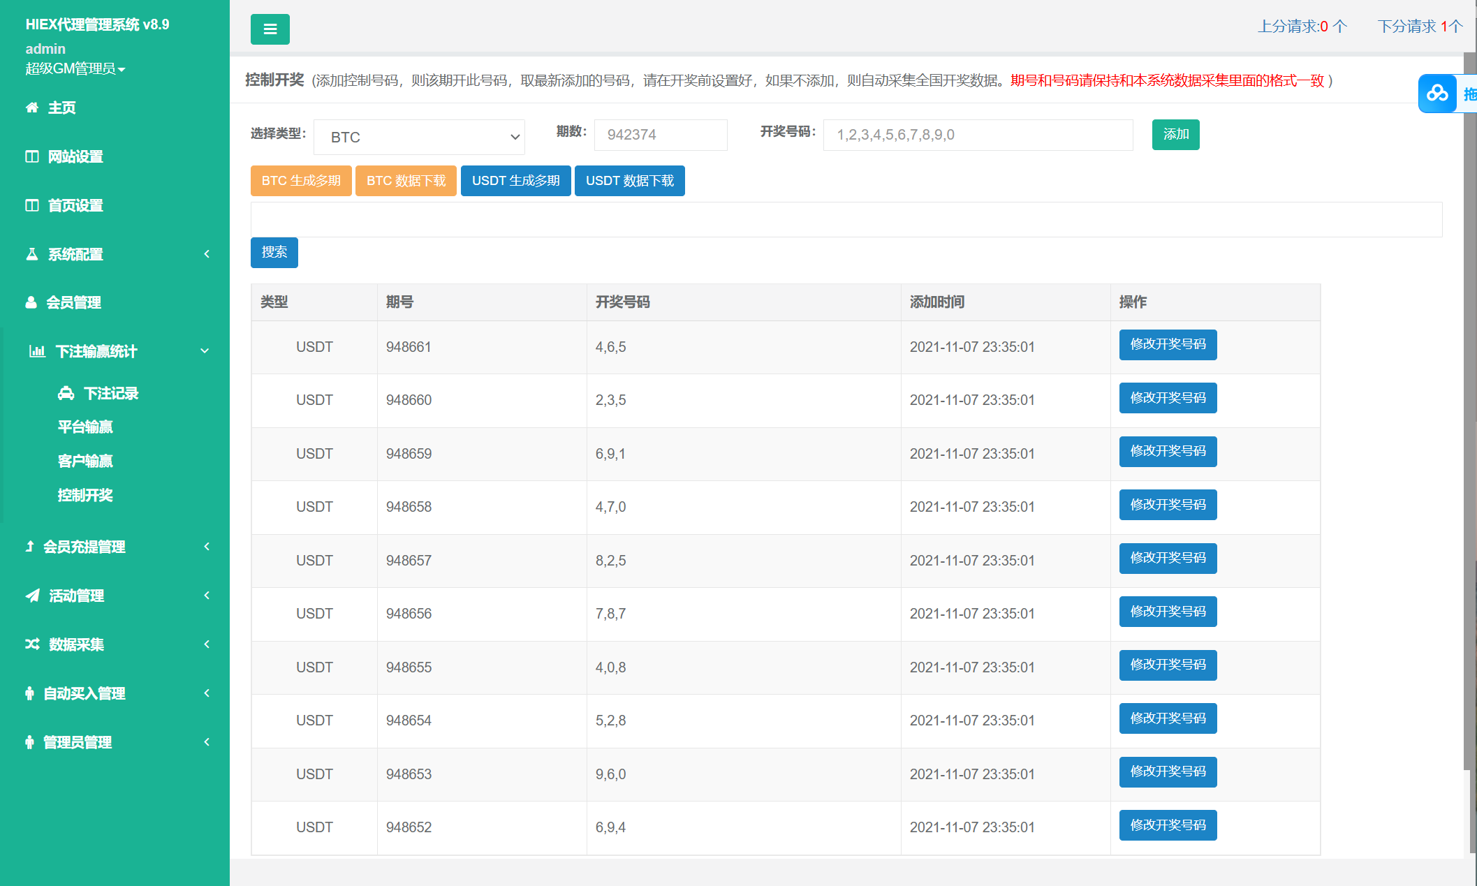Focus the wide search text box
Screen dimensions: 1477x886
[x=846, y=219]
